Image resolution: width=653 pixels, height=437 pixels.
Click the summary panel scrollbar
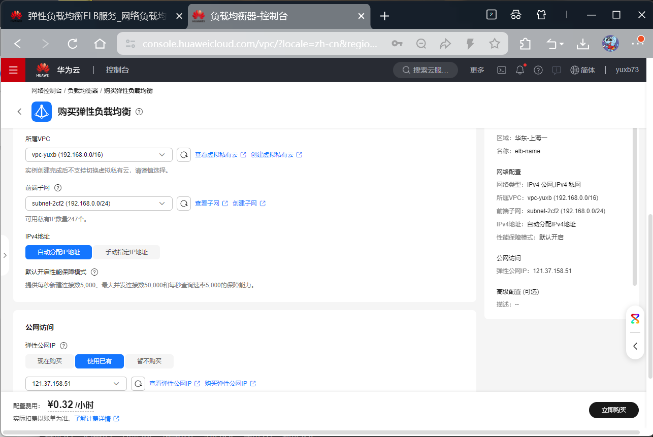pyautogui.click(x=635, y=207)
